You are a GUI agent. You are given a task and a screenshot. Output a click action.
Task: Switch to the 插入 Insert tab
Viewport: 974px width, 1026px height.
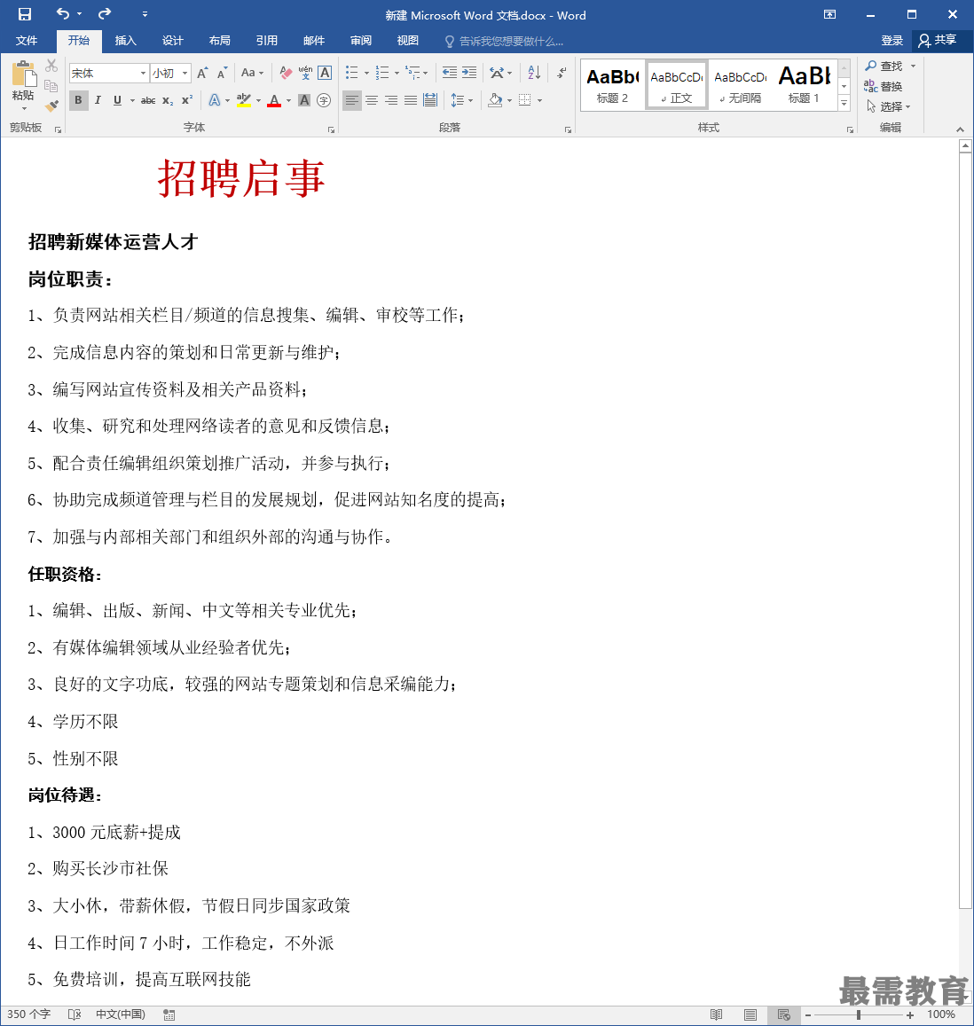(x=125, y=41)
